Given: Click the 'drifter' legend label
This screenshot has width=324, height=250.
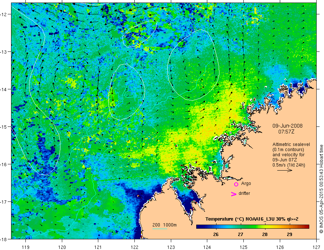Looking at the screenshot, I should click(x=244, y=193).
